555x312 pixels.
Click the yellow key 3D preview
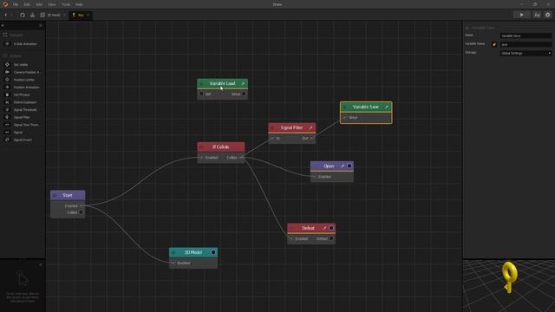[x=510, y=277]
